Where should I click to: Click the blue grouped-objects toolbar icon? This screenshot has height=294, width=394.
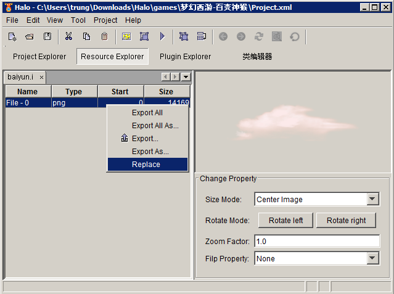pyautogui.click(x=184, y=37)
